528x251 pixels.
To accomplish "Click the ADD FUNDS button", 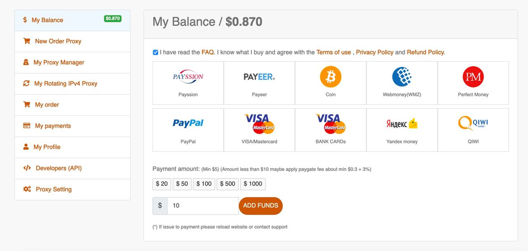I will coord(260,206).
